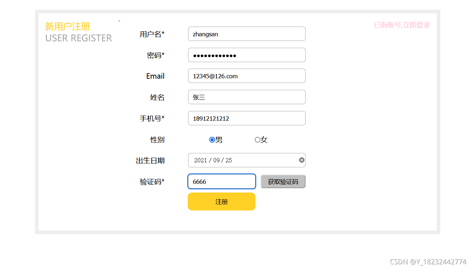
Task: Open the 已有账号,立即登录 link
Action: (x=402, y=25)
